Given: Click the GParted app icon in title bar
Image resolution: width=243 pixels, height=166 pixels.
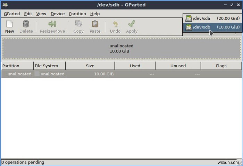Looking at the screenshot, I should point(5,5).
